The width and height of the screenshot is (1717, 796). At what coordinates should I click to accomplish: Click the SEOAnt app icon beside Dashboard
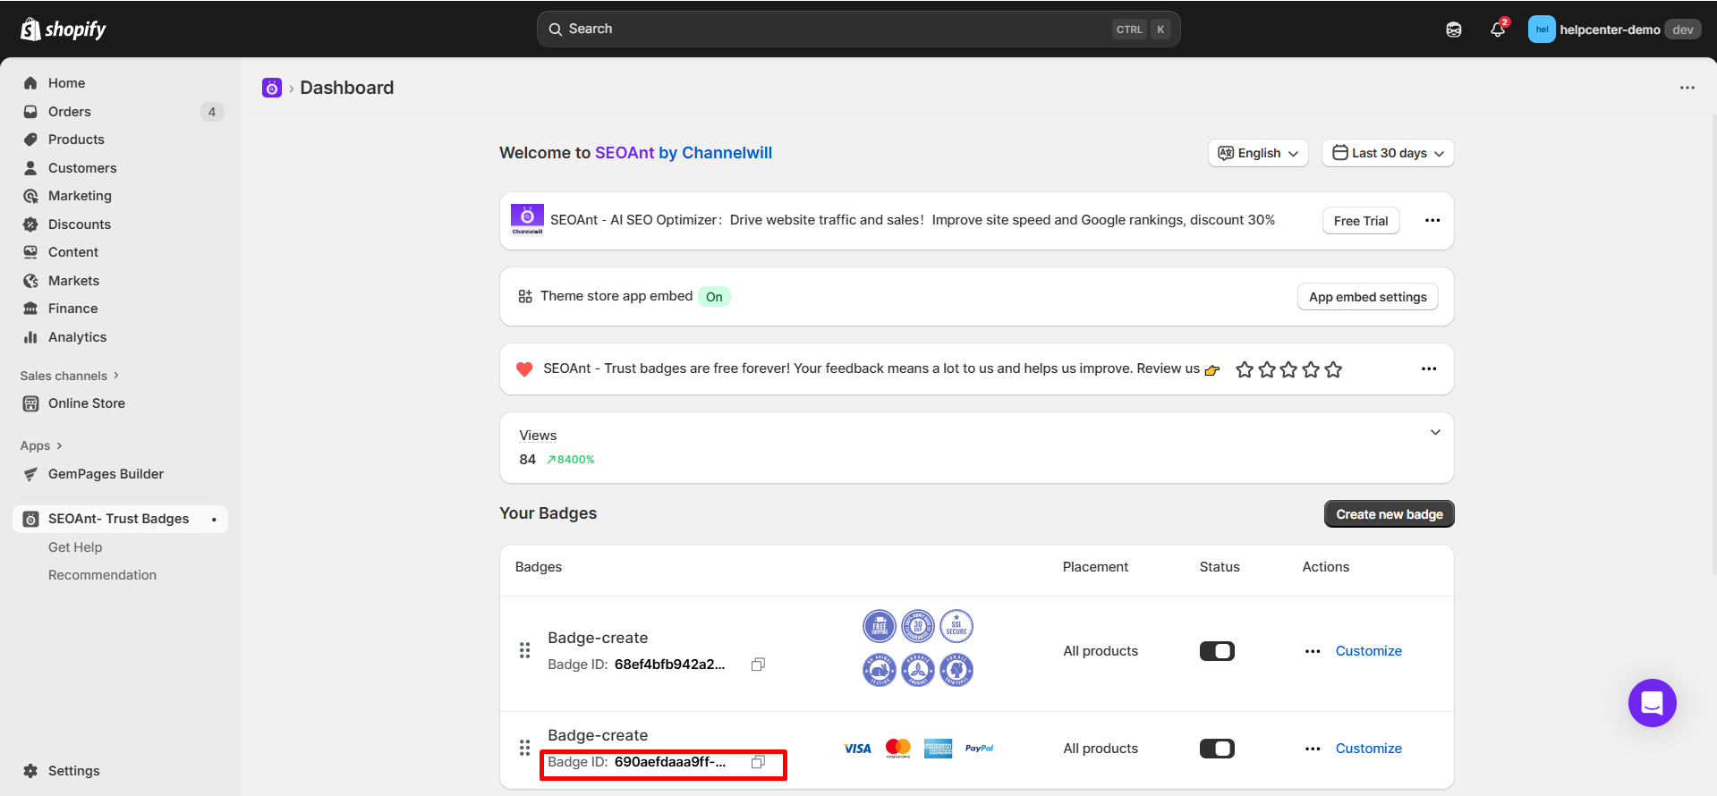tap(272, 88)
